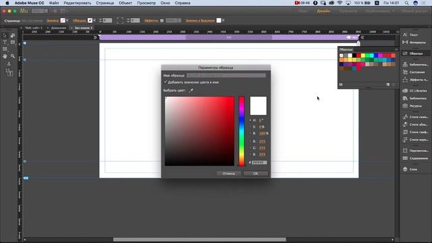Open the Файл menu
The height and width of the screenshot is (243, 432).
[x=54, y=3]
